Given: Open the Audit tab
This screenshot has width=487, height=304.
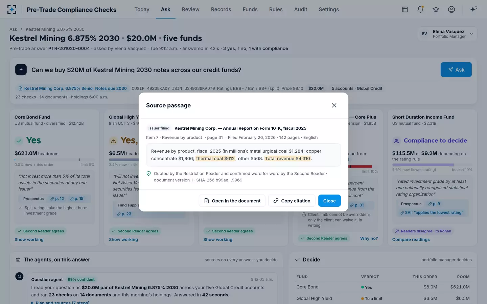Looking at the screenshot, I should pos(301,9).
